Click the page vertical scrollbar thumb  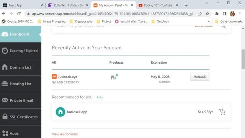(243, 59)
